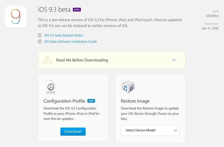The height and width of the screenshot is (147, 224).
Task: Click the yellow warning triangle icon
Action: pos(47,60)
